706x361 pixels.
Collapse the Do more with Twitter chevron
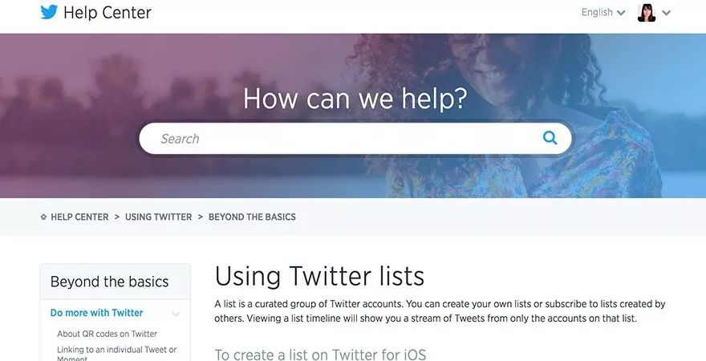pyautogui.click(x=176, y=314)
